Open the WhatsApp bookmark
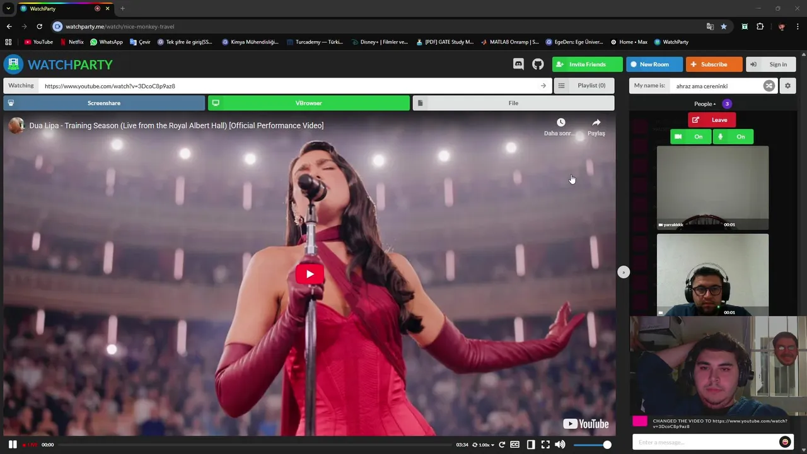The width and height of the screenshot is (807, 454). [x=107, y=42]
